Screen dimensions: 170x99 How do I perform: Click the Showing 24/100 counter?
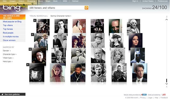click(x=155, y=7)
